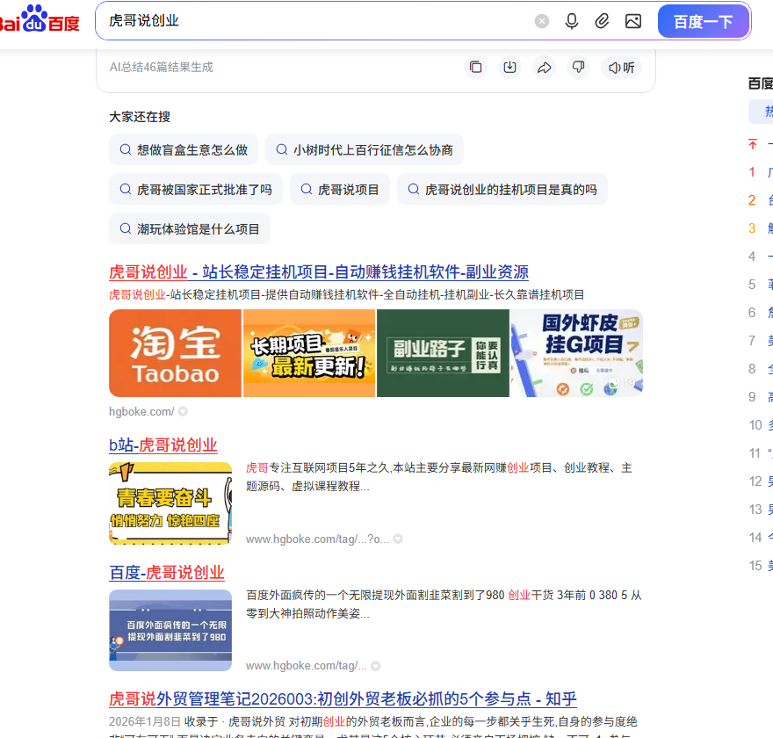Search suggestion 虎哥说创业的挂机项目是真的吗

(x=502, y=189)
